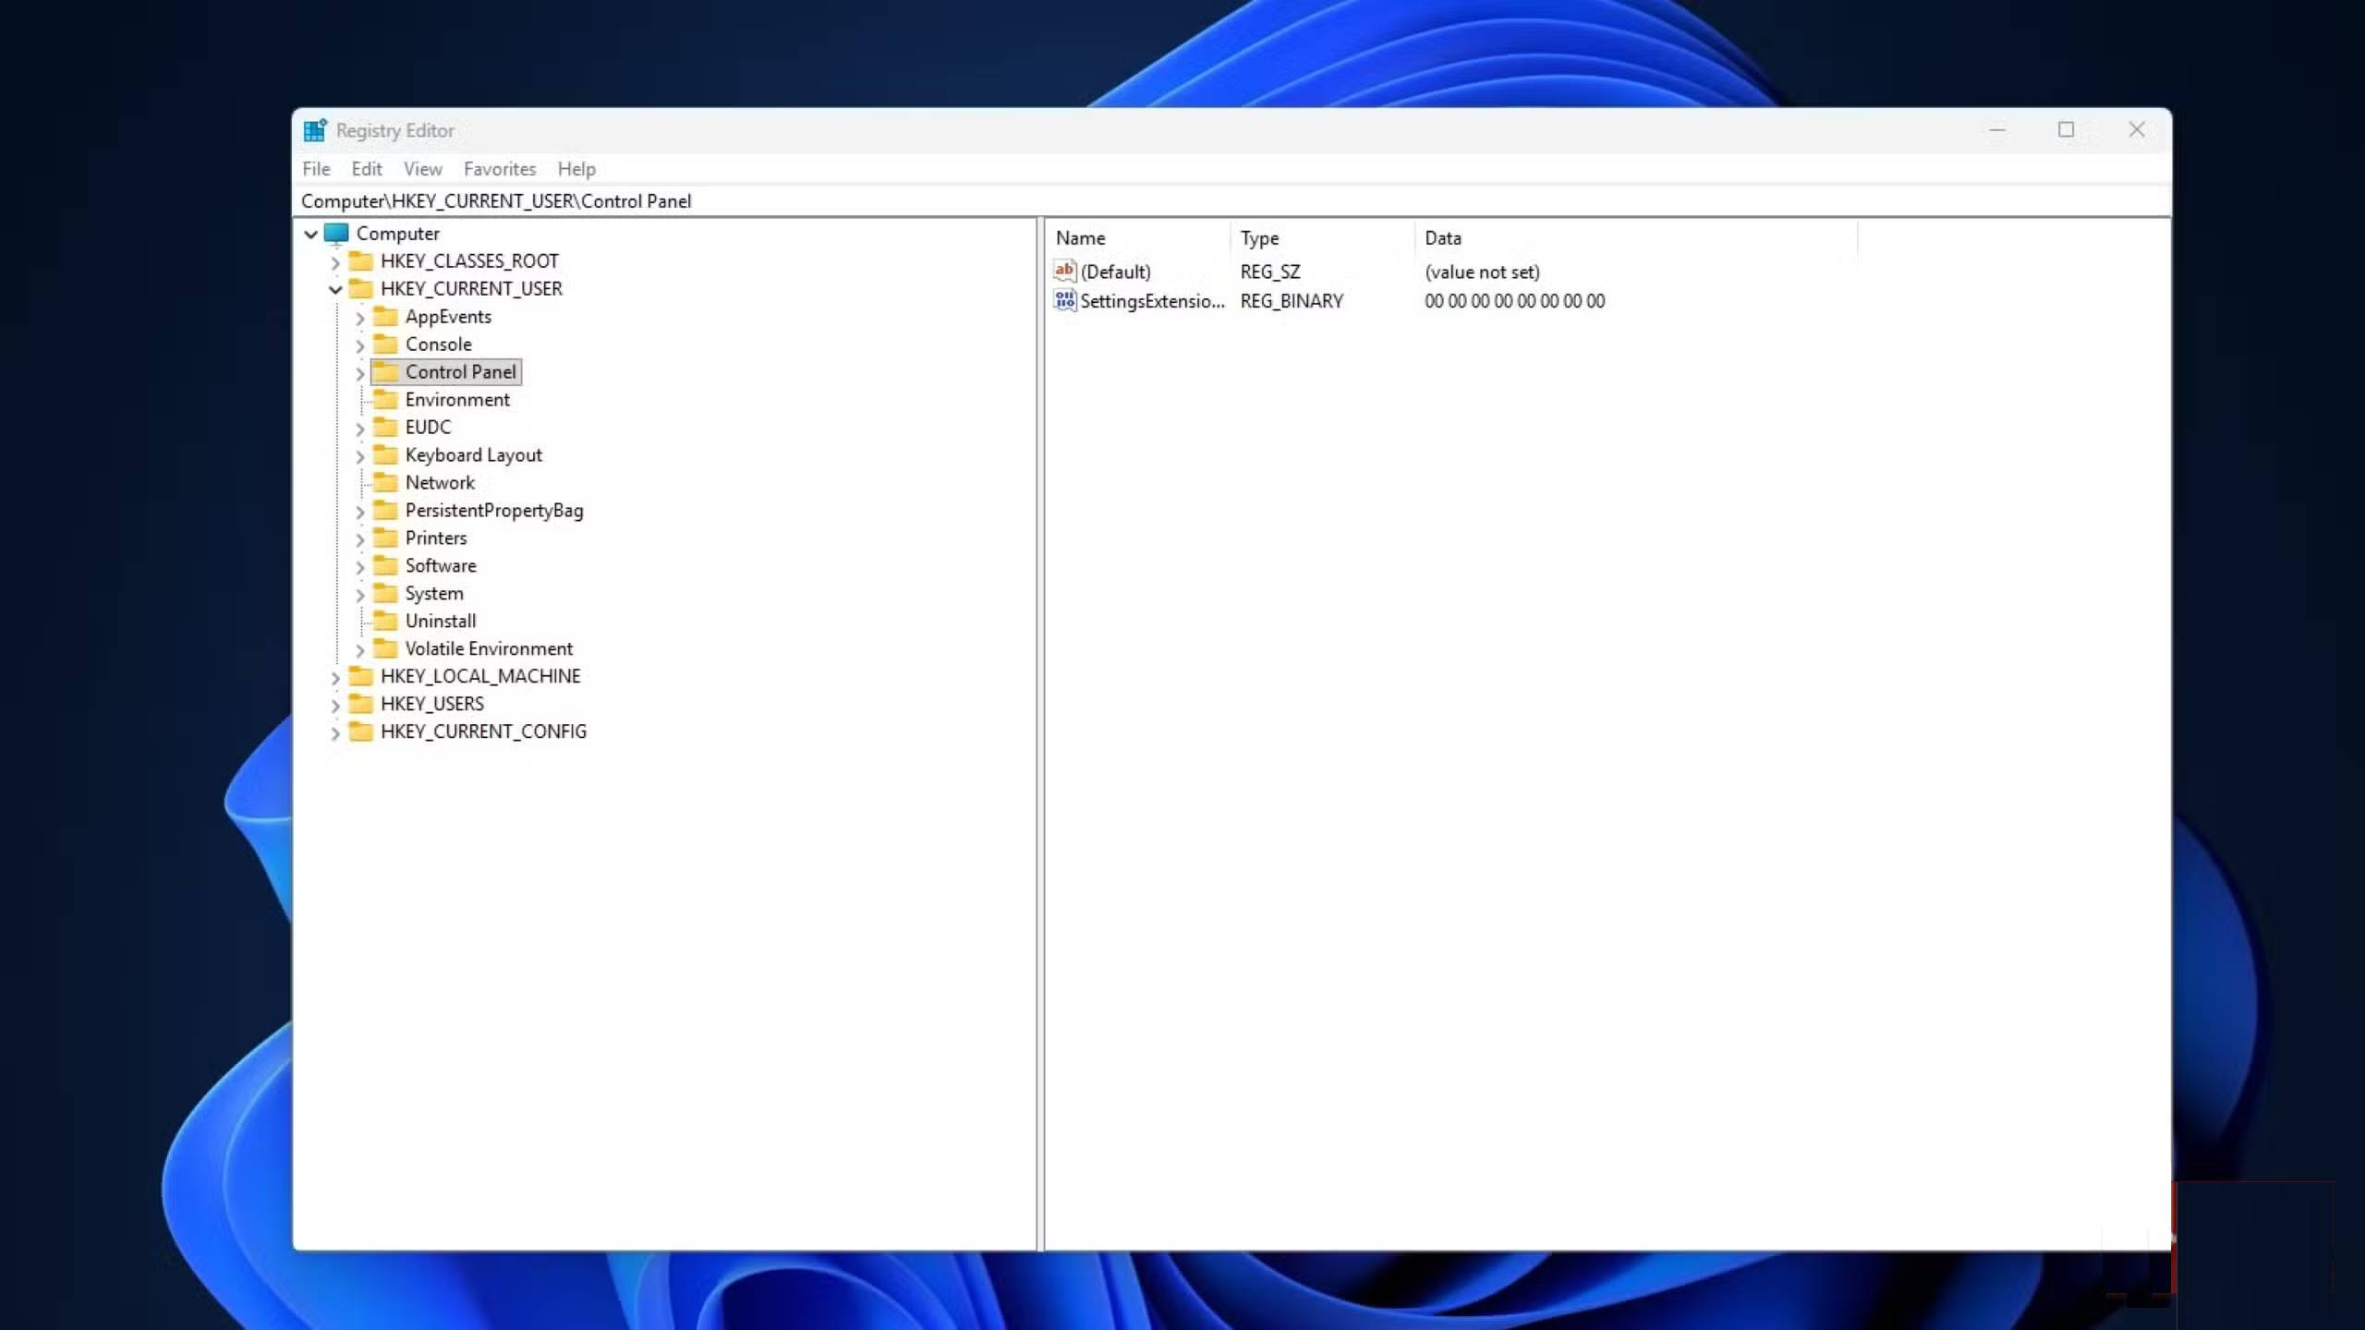Click the binary icon beside SettingsExtension value

[x=1063, y=300]
